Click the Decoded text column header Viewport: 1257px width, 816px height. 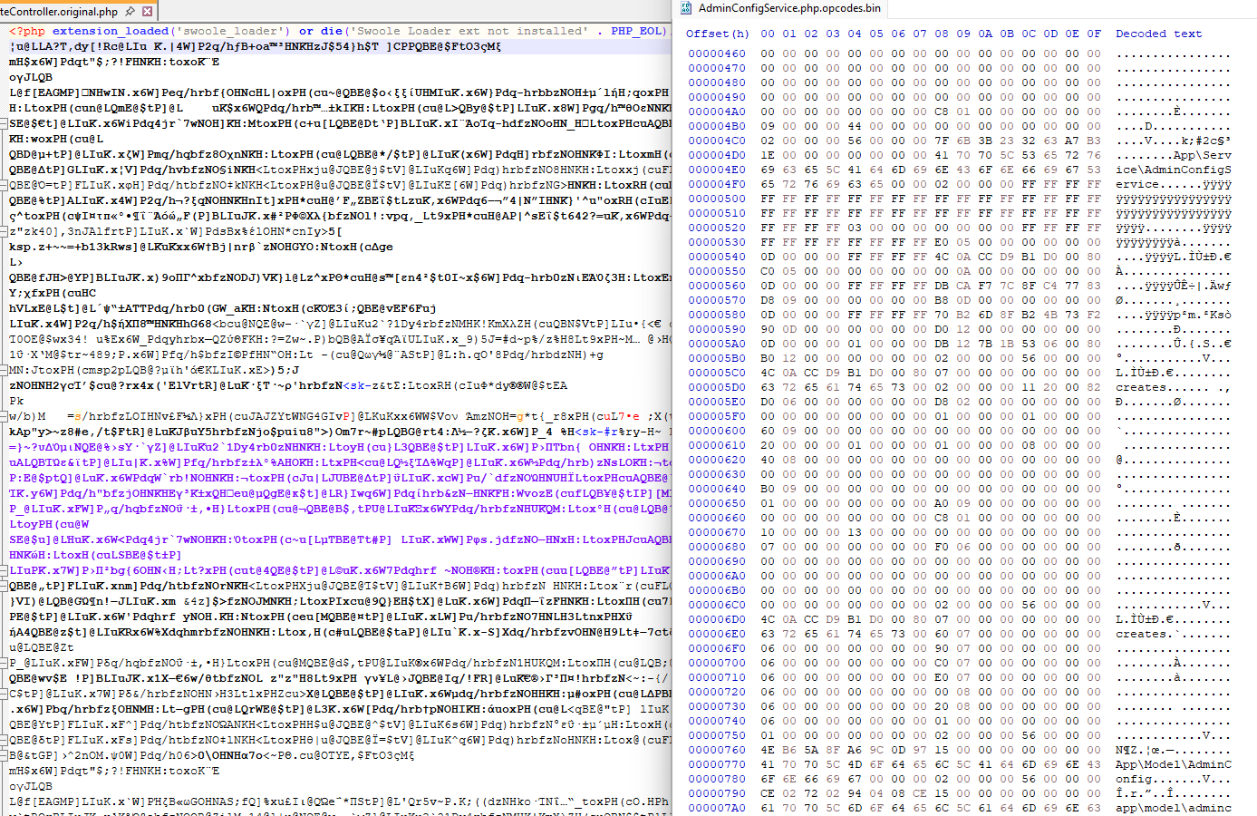click(x=1158, y=34)
